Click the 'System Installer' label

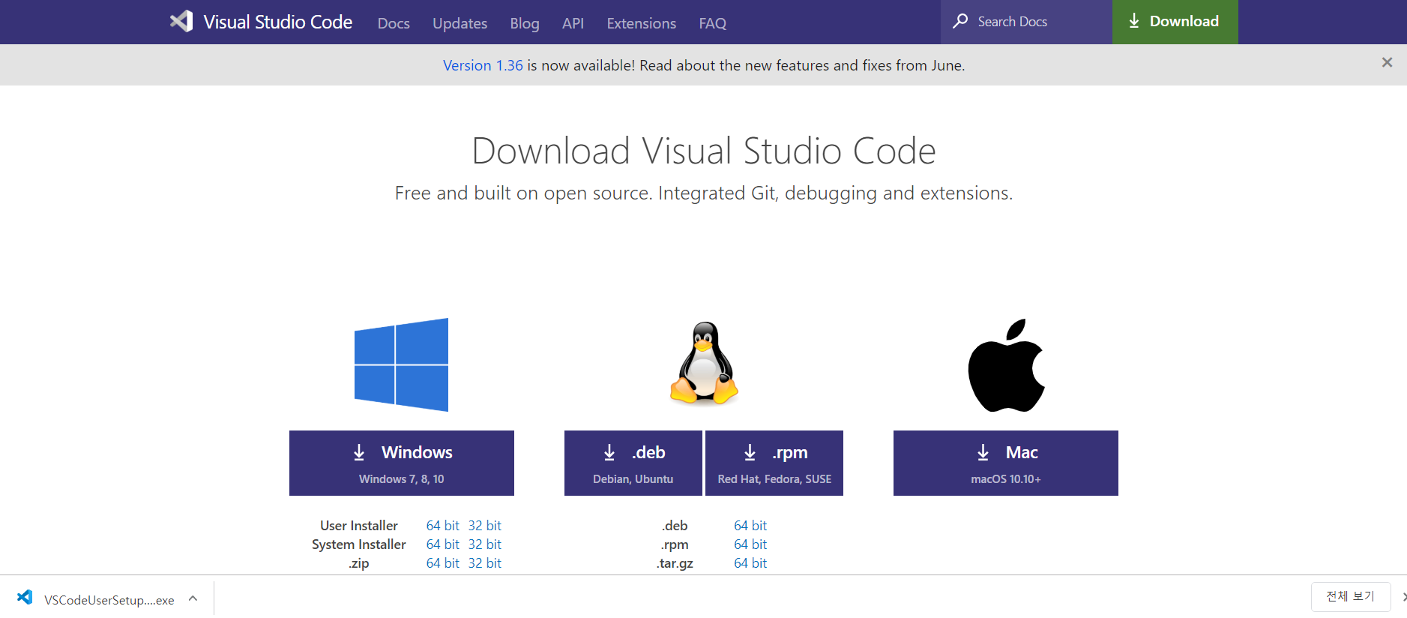(359, 544)
